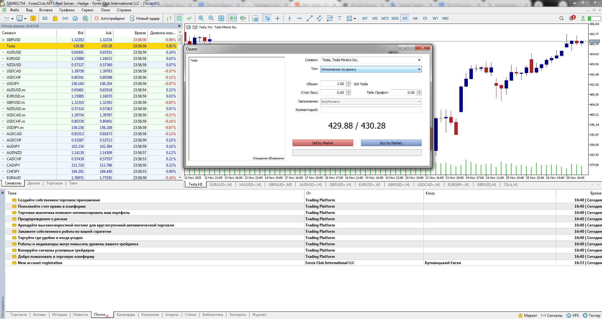This screenshot has width=602, height=319.
Task: Select the crosshair tool
Action: click(277, 19)
